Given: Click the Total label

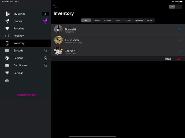Looking at the screenshot, I should tap(168, 59).
